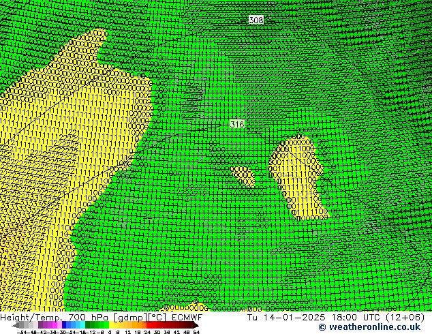
Task: Click the ECMWF model name
Action: click(187, 318)
